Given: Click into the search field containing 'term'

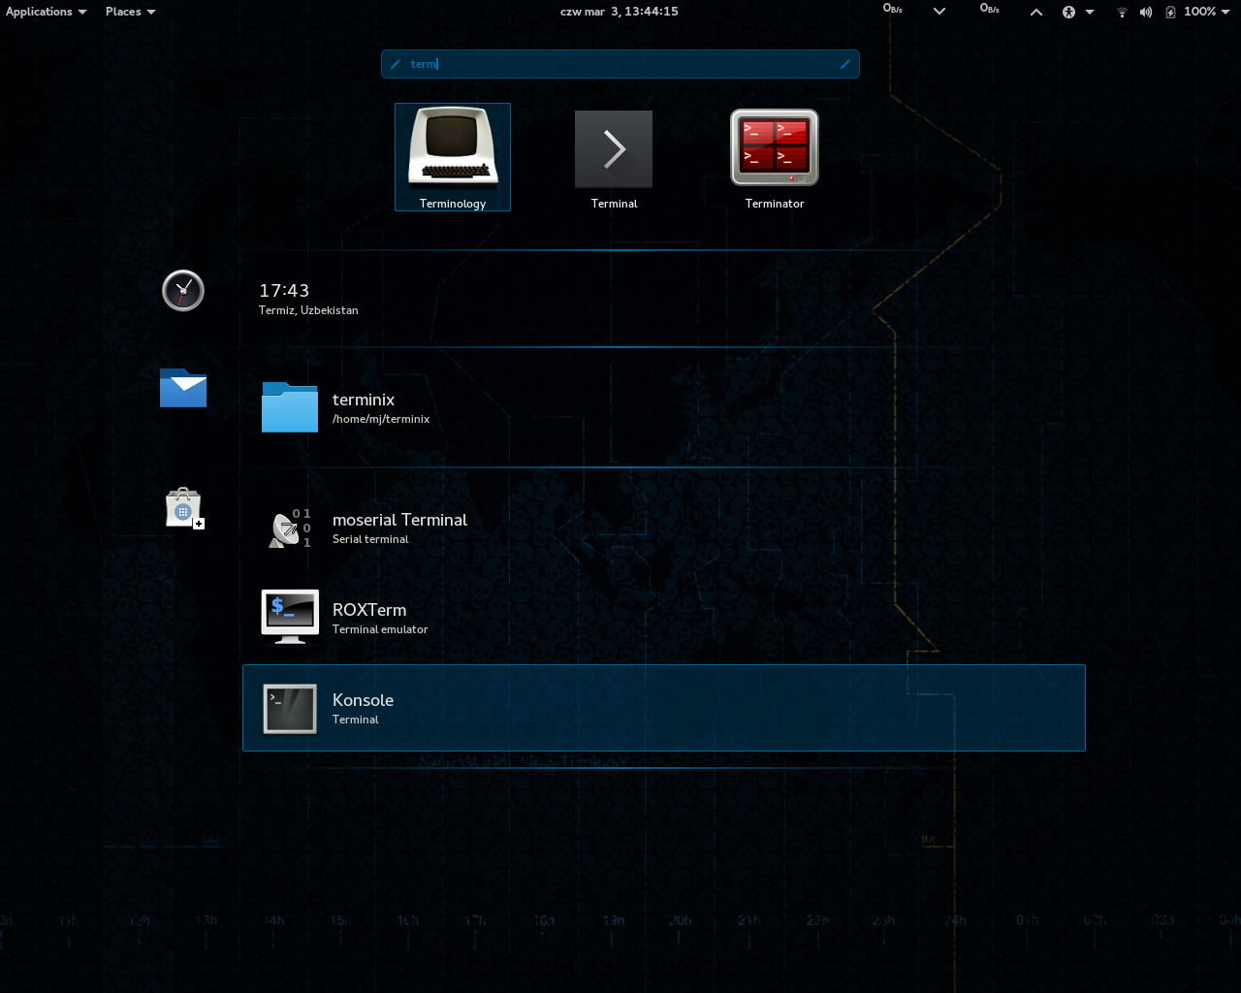Looking at the screenshot, I should (x=620, y=64).
